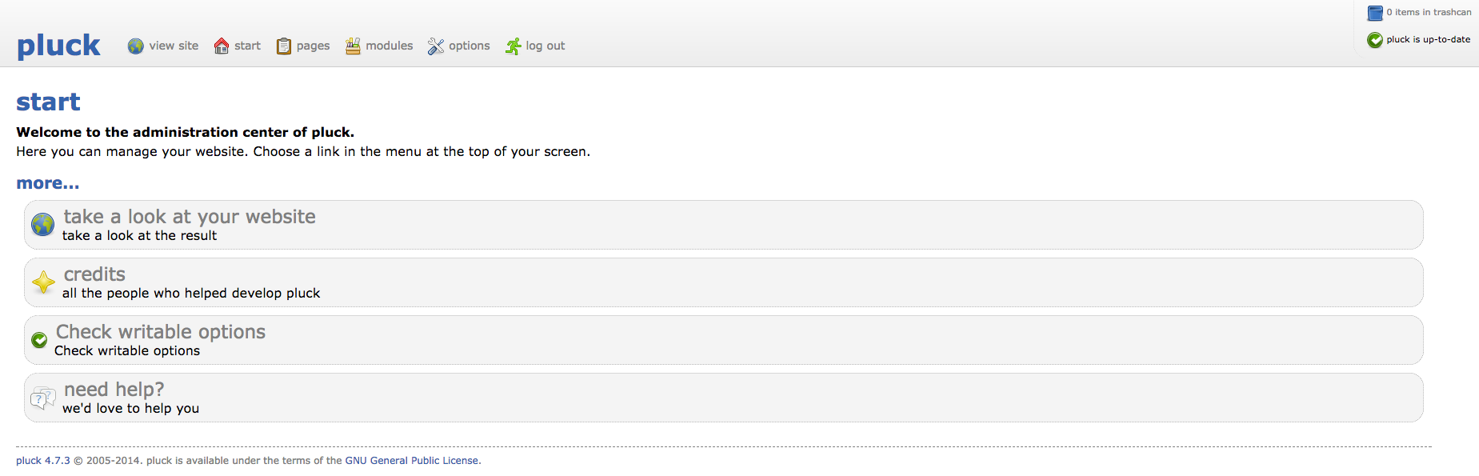The image size is (1479, 476).
Task: Open options in the top menu
Action: [x=470, y=46]
